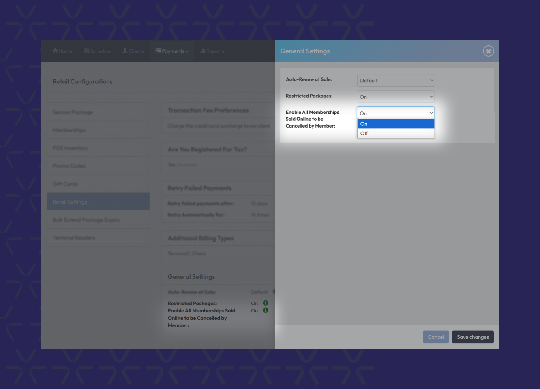Click info icon beside Memberships Sold Online setting

(266, 310)
